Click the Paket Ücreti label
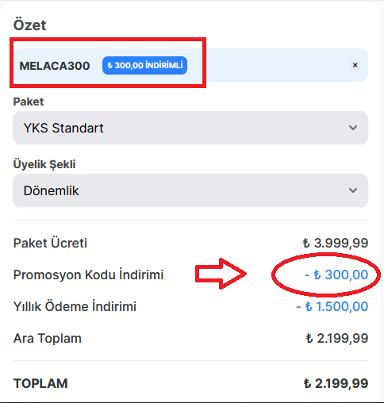Screen dimensions: 384x403 50,243
